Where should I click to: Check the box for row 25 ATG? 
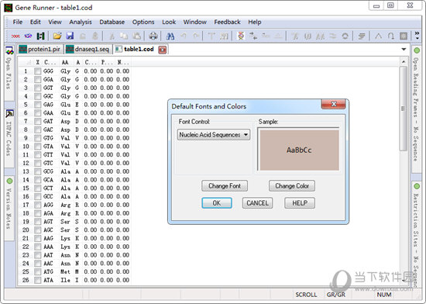click(37, 271)
